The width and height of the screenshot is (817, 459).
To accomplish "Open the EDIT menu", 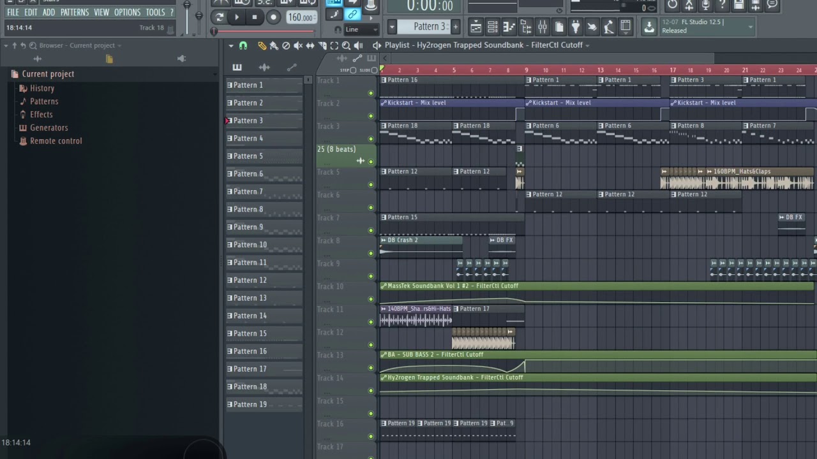I will click(x=31, y=12).
